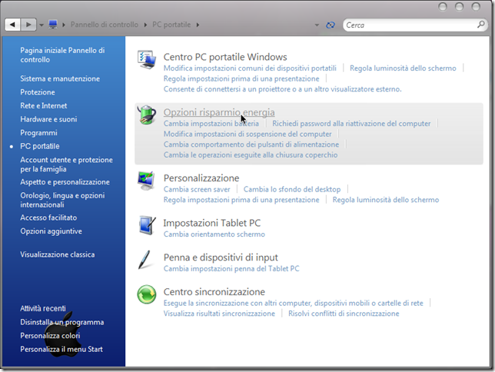Image resolution: width=495 pixels, height=372 pixels.
Task: Click the refresh icon
Action: [x=331, y=25]
